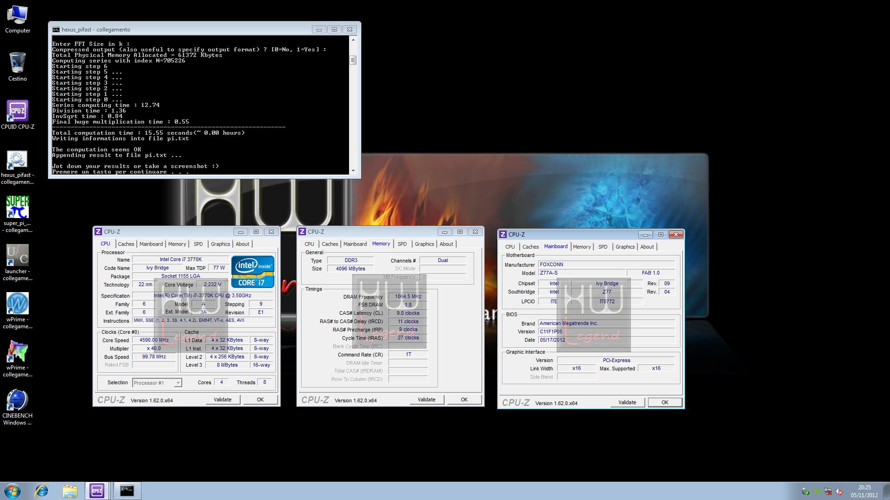
Task: Click the network tray icon
Action: [x=828, y=492]
